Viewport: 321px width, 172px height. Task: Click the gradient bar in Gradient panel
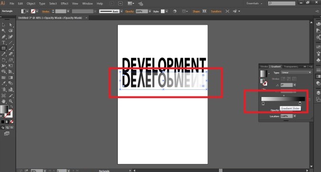coord(283,99)
